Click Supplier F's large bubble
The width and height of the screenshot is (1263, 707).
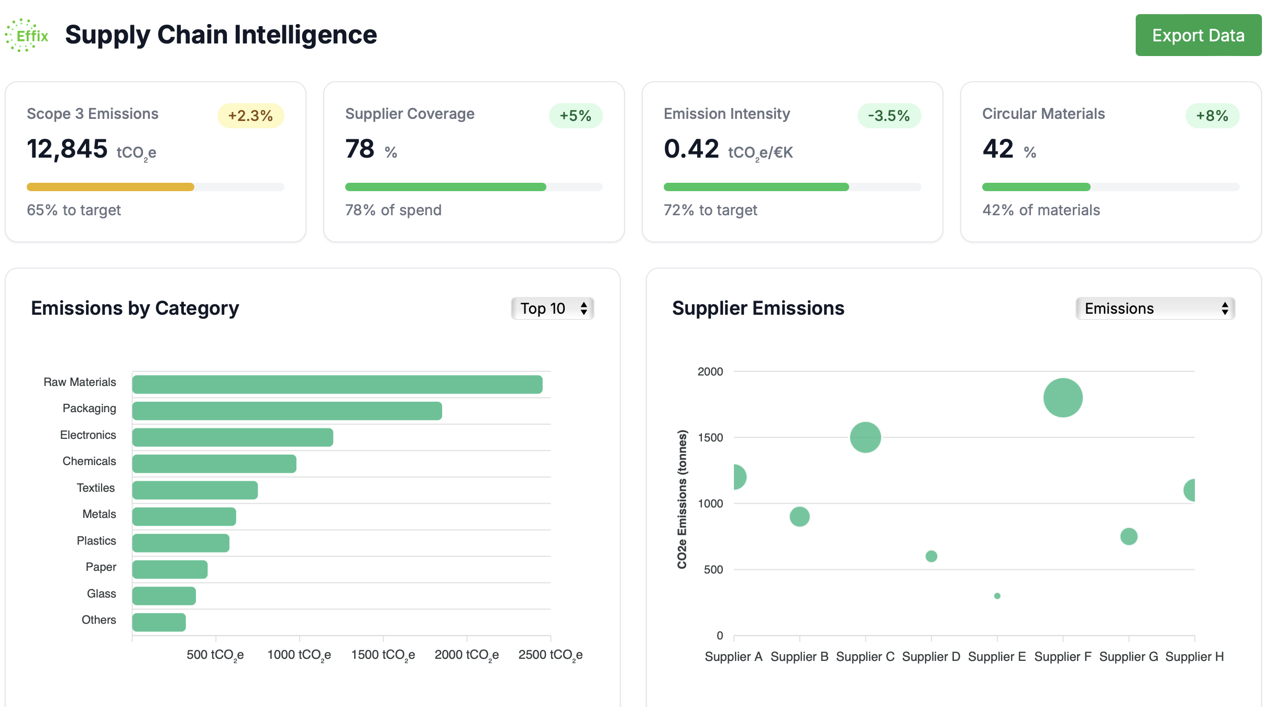point(1064,398)
